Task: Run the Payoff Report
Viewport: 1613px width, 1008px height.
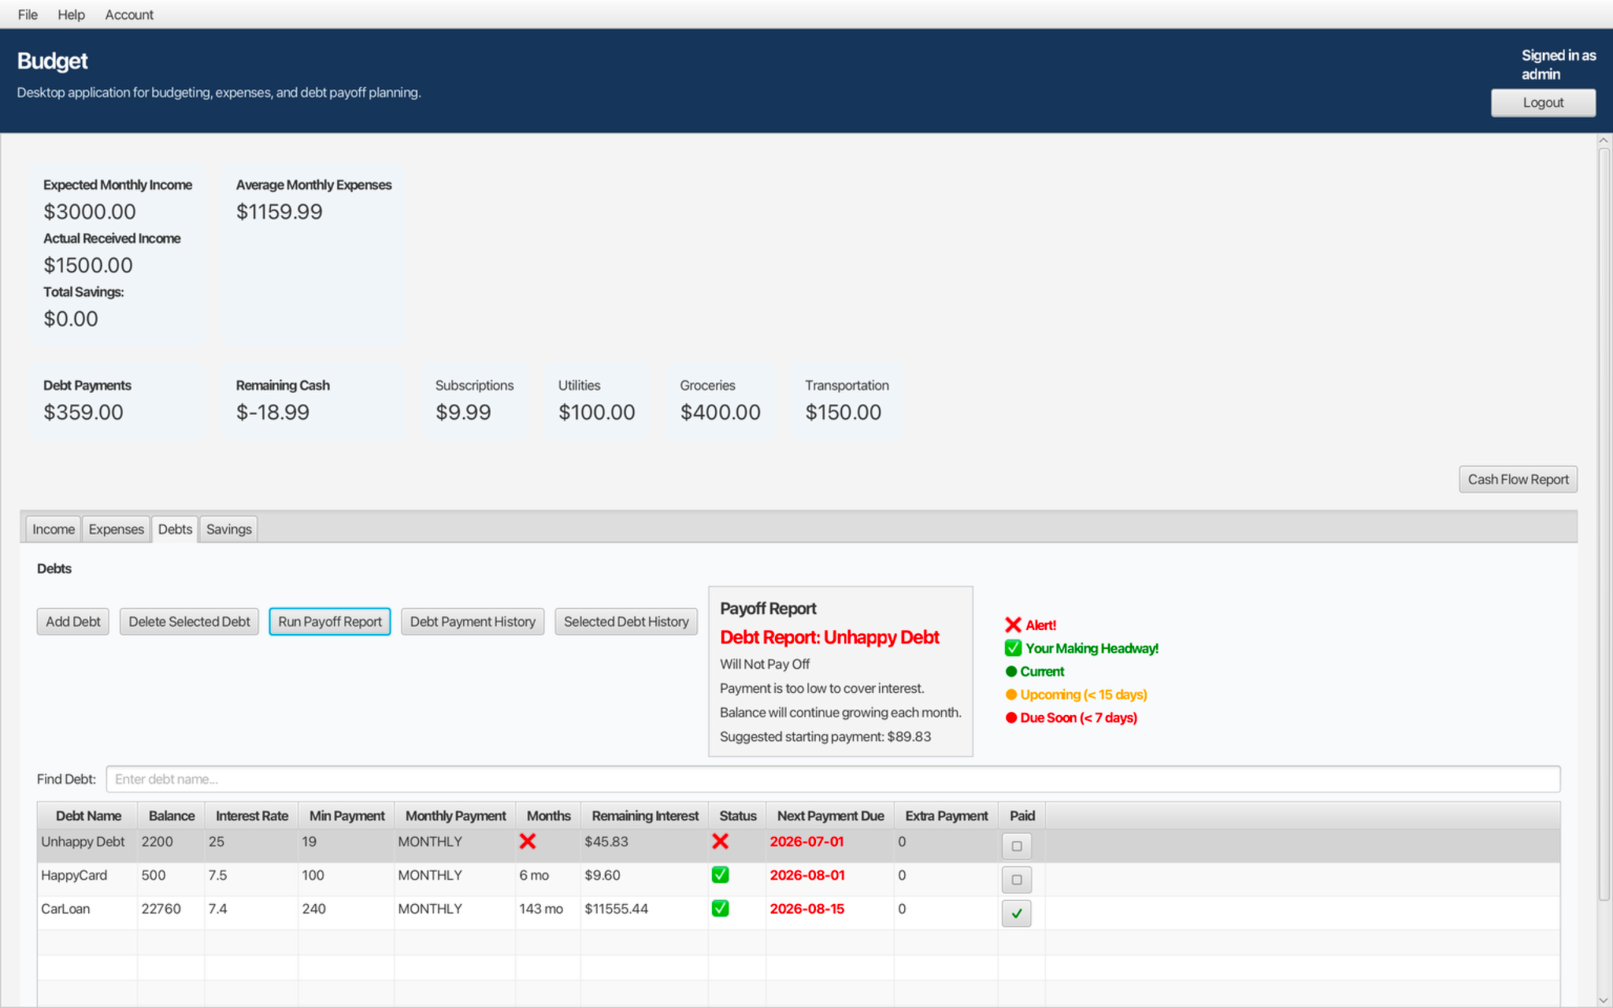Action: [x=330, y=621]
